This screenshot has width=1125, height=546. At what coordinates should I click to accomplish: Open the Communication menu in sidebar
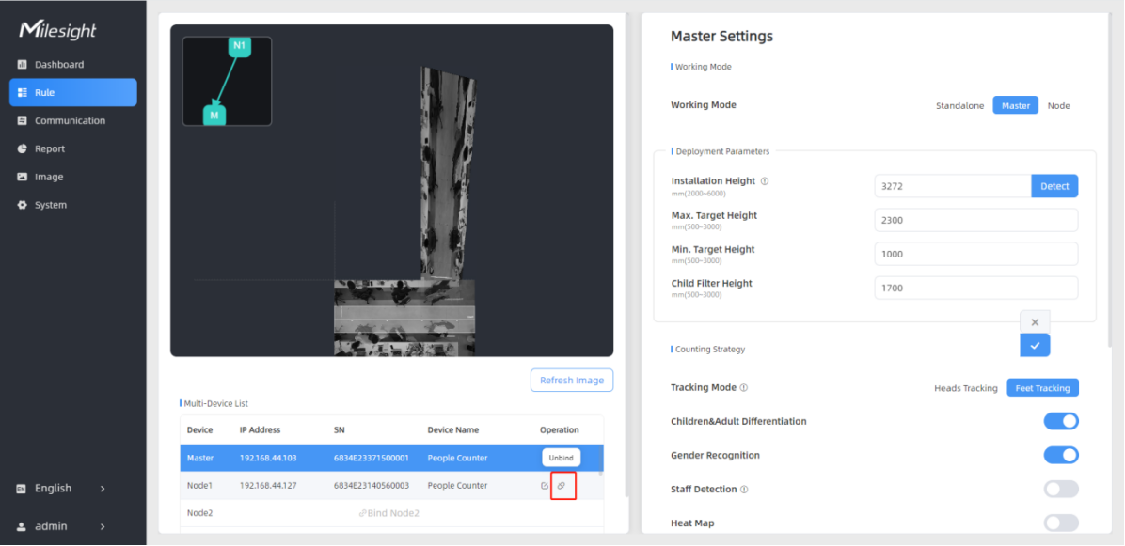tap(70, 121)
